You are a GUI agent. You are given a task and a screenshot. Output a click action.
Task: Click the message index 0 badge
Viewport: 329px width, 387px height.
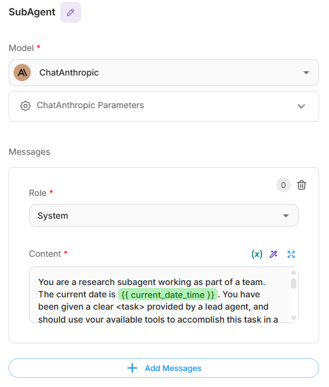click(283, 185)
